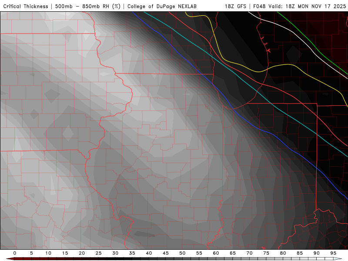Click the 35 label on the color scale
The height and width of the screenshot is (261, 348).
132,253
